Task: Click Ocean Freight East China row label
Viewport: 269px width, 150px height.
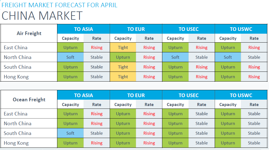Action: (16, 114)
